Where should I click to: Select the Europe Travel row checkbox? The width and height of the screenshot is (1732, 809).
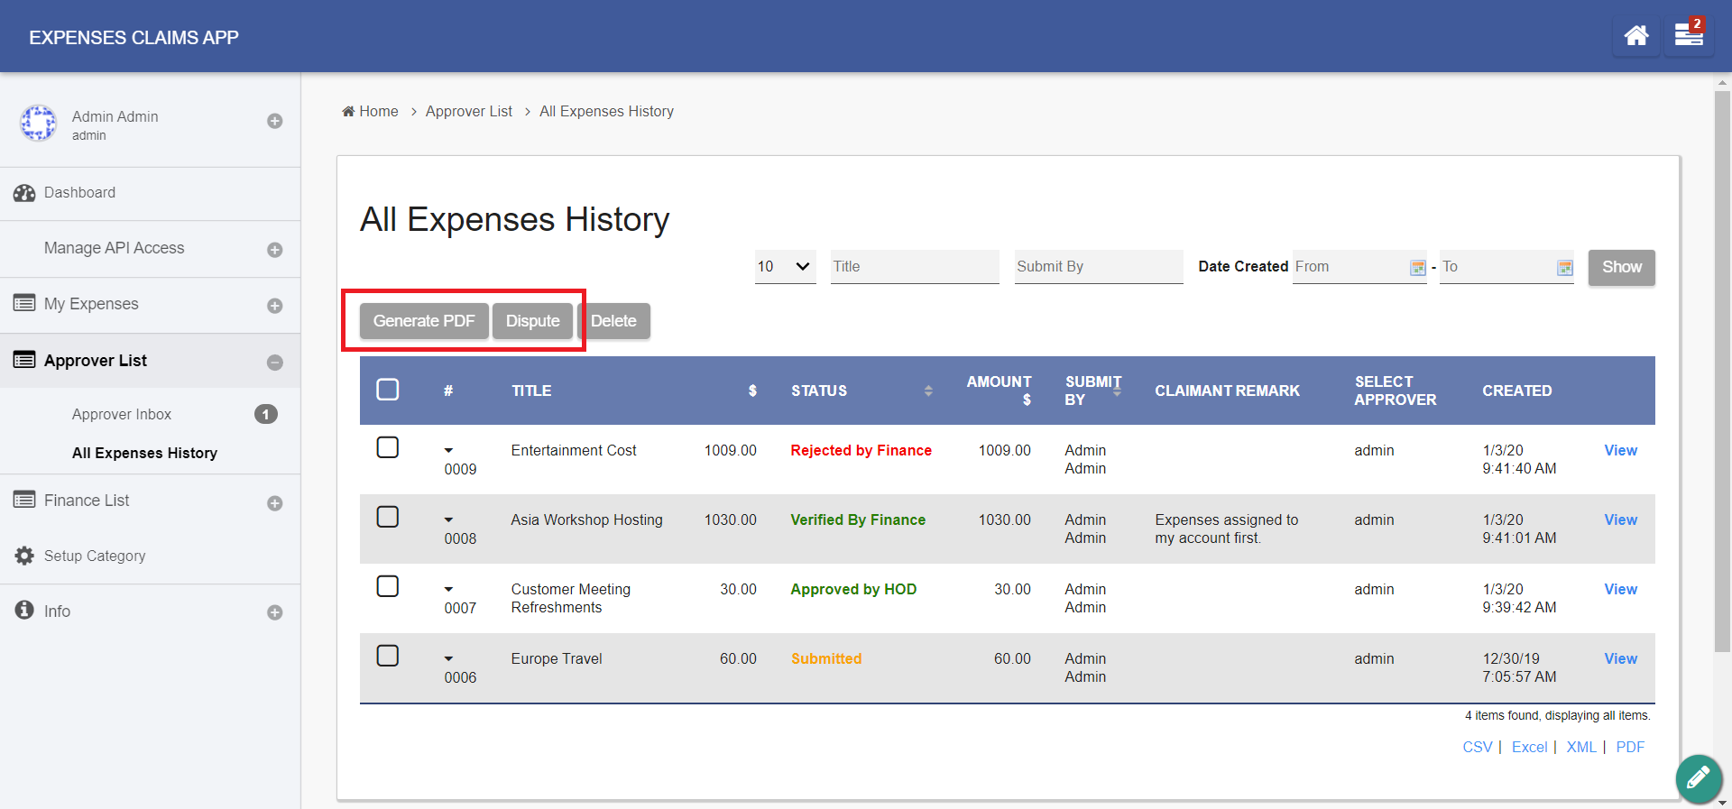[388, 656]
